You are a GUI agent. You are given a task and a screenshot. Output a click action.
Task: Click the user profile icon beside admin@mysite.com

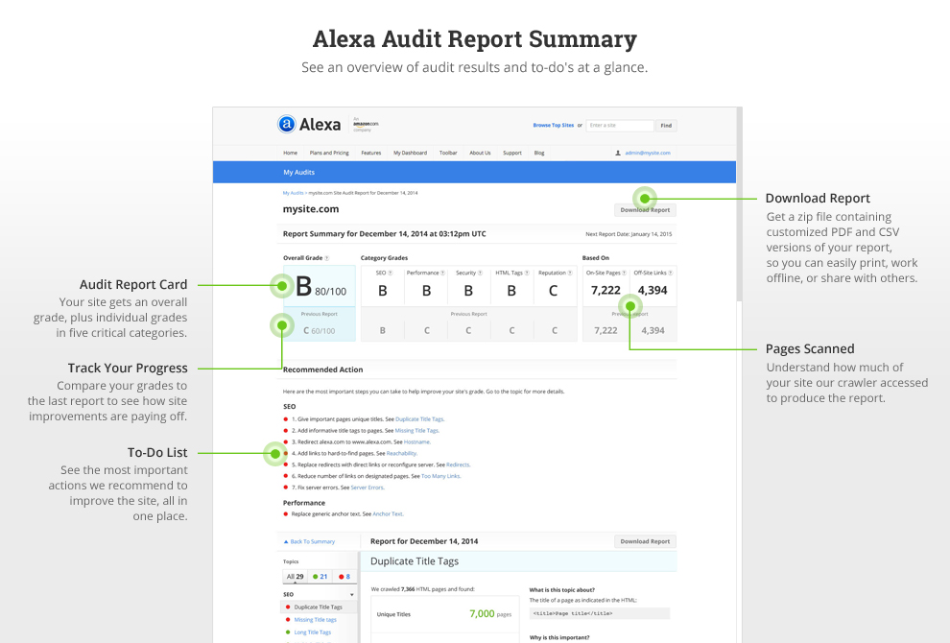click(618, 153)
